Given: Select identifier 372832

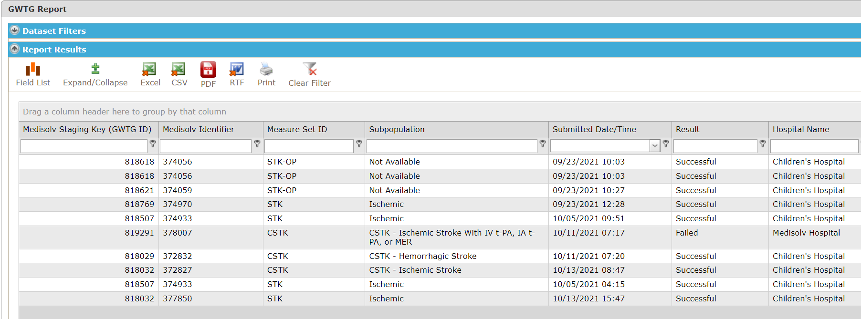Looking at the screenshot, I should click(178, 256).
